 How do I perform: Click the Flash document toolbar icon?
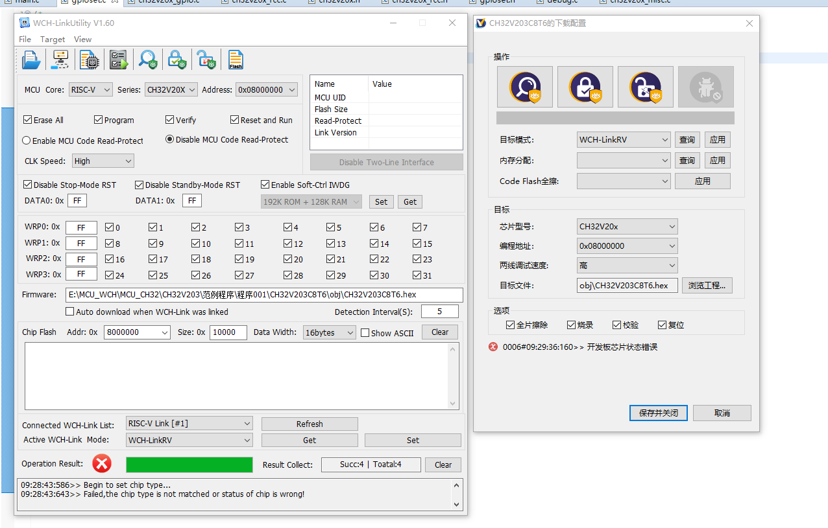(236, 60)
